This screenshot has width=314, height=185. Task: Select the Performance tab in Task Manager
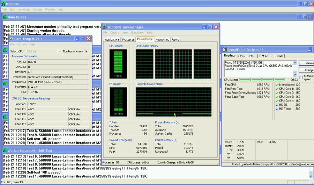coord(145,39)
